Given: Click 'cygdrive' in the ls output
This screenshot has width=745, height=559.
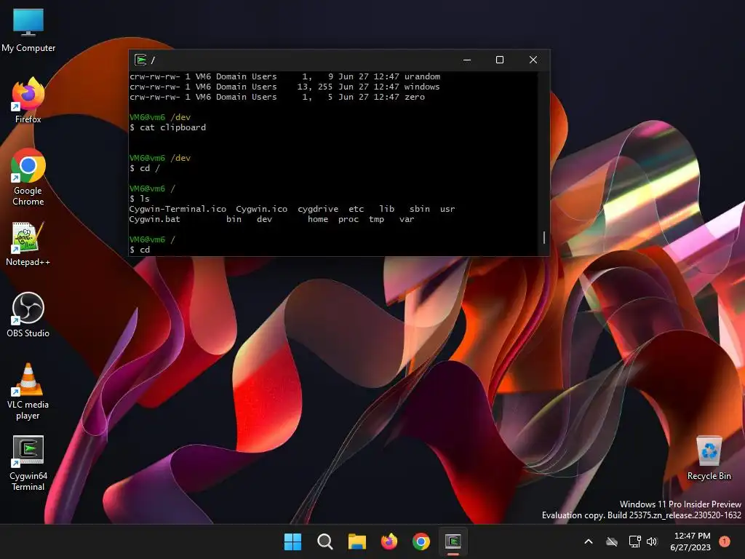Looking at the screenshot, I should [318, 209].
